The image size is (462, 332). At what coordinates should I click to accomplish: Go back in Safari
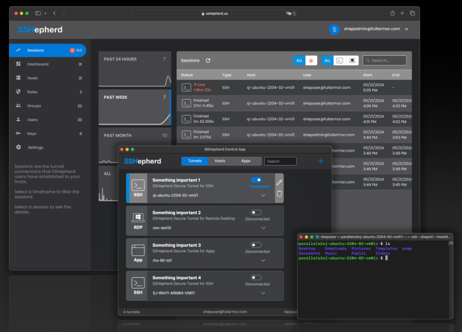pyautogui.click(x=54, y=13)
